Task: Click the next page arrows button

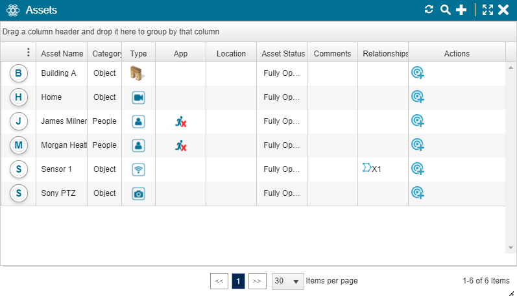Action: [257, 281]
